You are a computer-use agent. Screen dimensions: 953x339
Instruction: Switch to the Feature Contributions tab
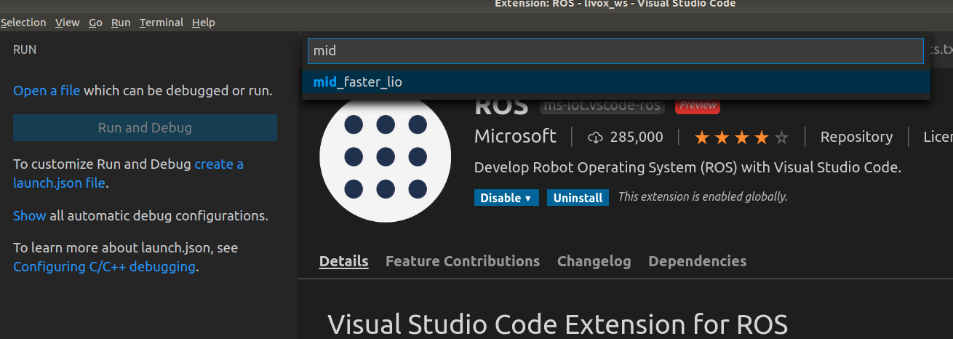[x=463, y=261]
